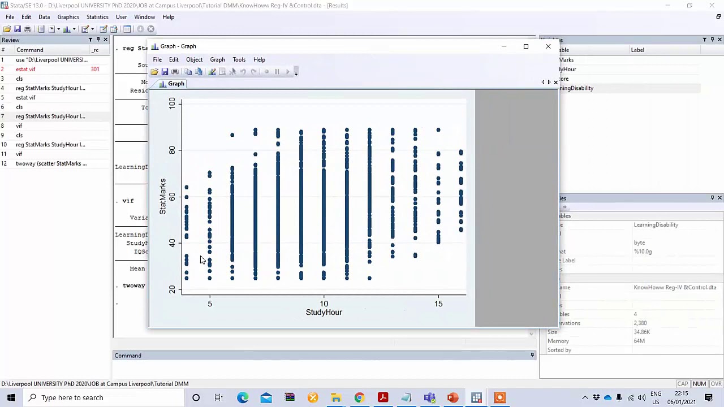Open file icon in Stata main toolbar
The width and height of the screenshot is (724, 407).
pos(7,29)
